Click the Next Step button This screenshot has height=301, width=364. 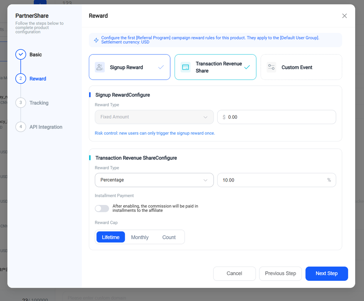[327, 273]
